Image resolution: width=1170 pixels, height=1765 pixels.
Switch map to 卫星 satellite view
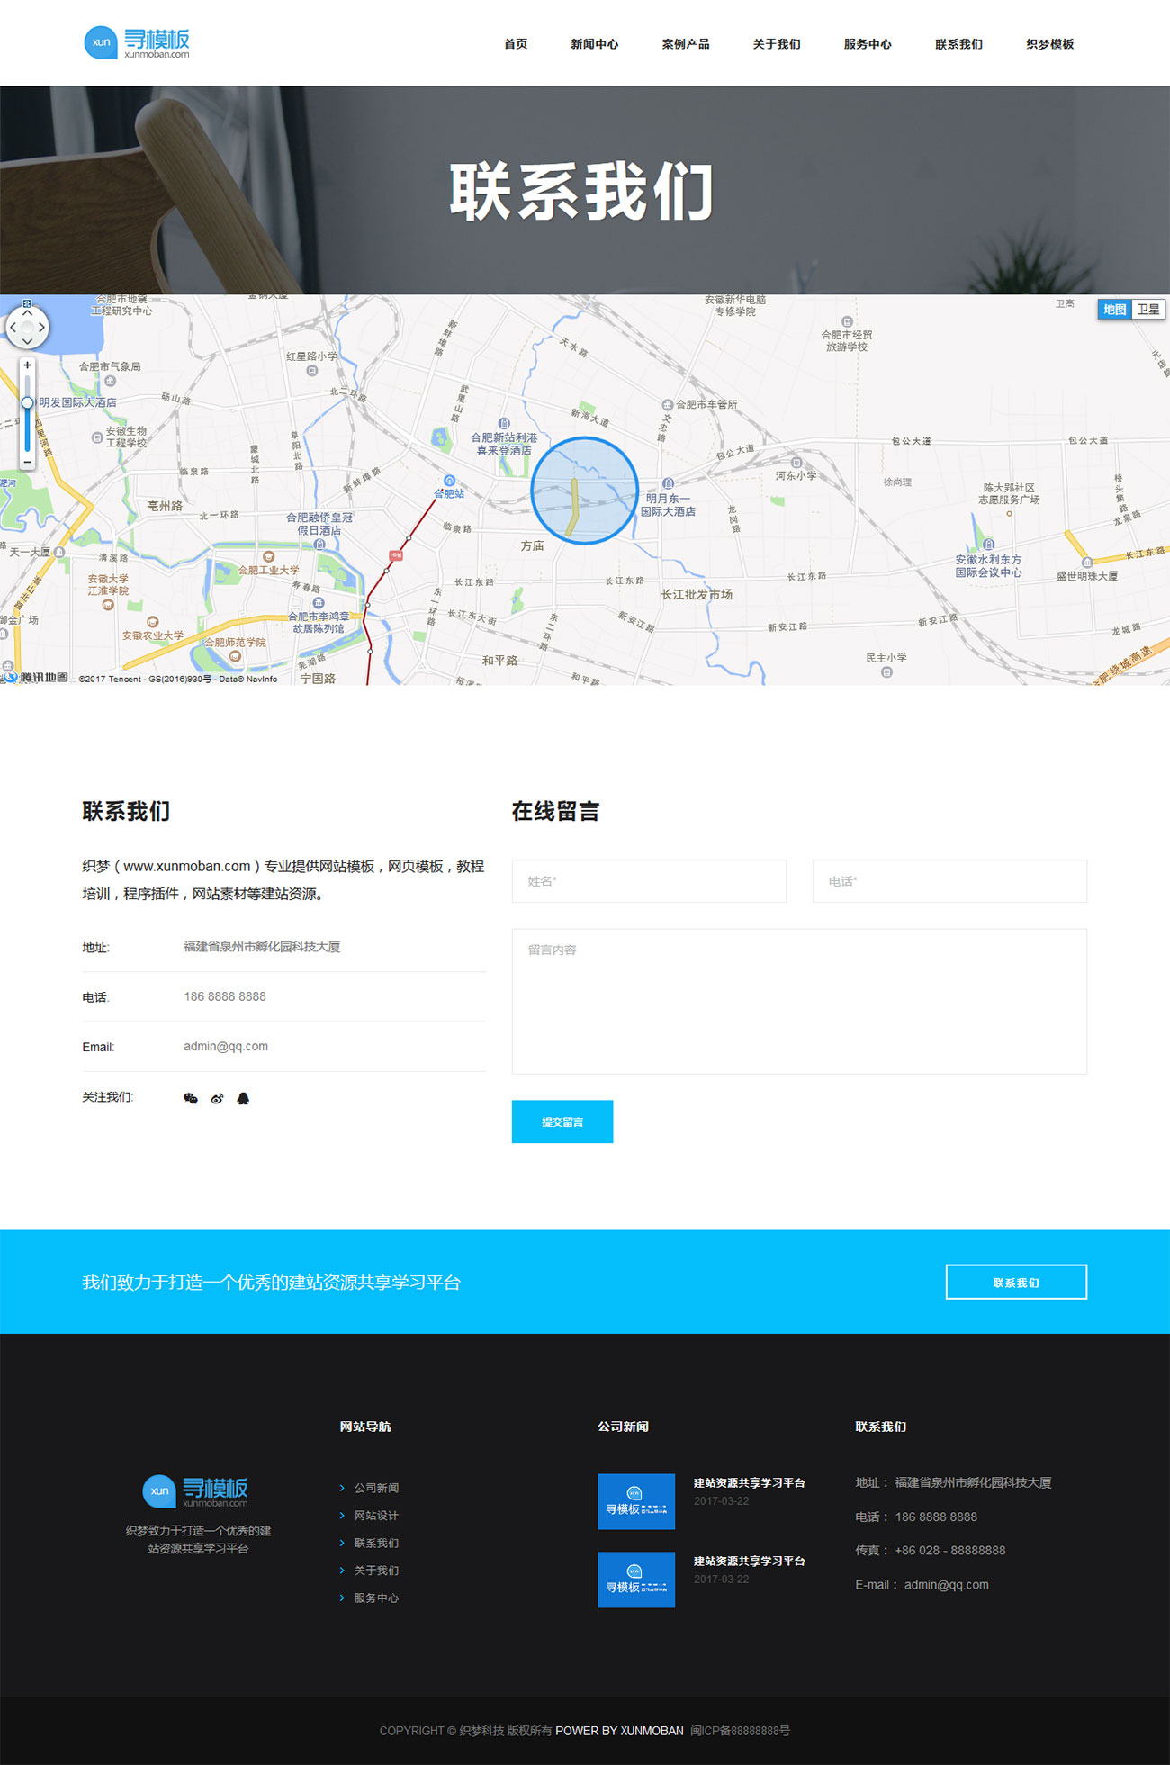[1147, 310]
